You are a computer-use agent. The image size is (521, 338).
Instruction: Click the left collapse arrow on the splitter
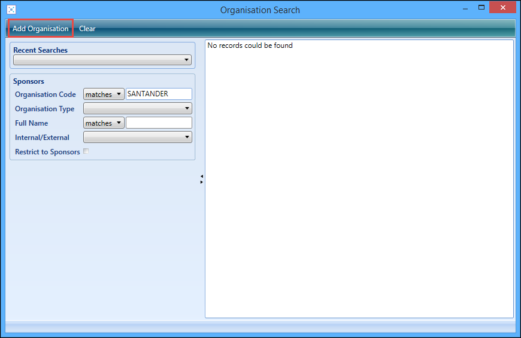pos(202,176)
